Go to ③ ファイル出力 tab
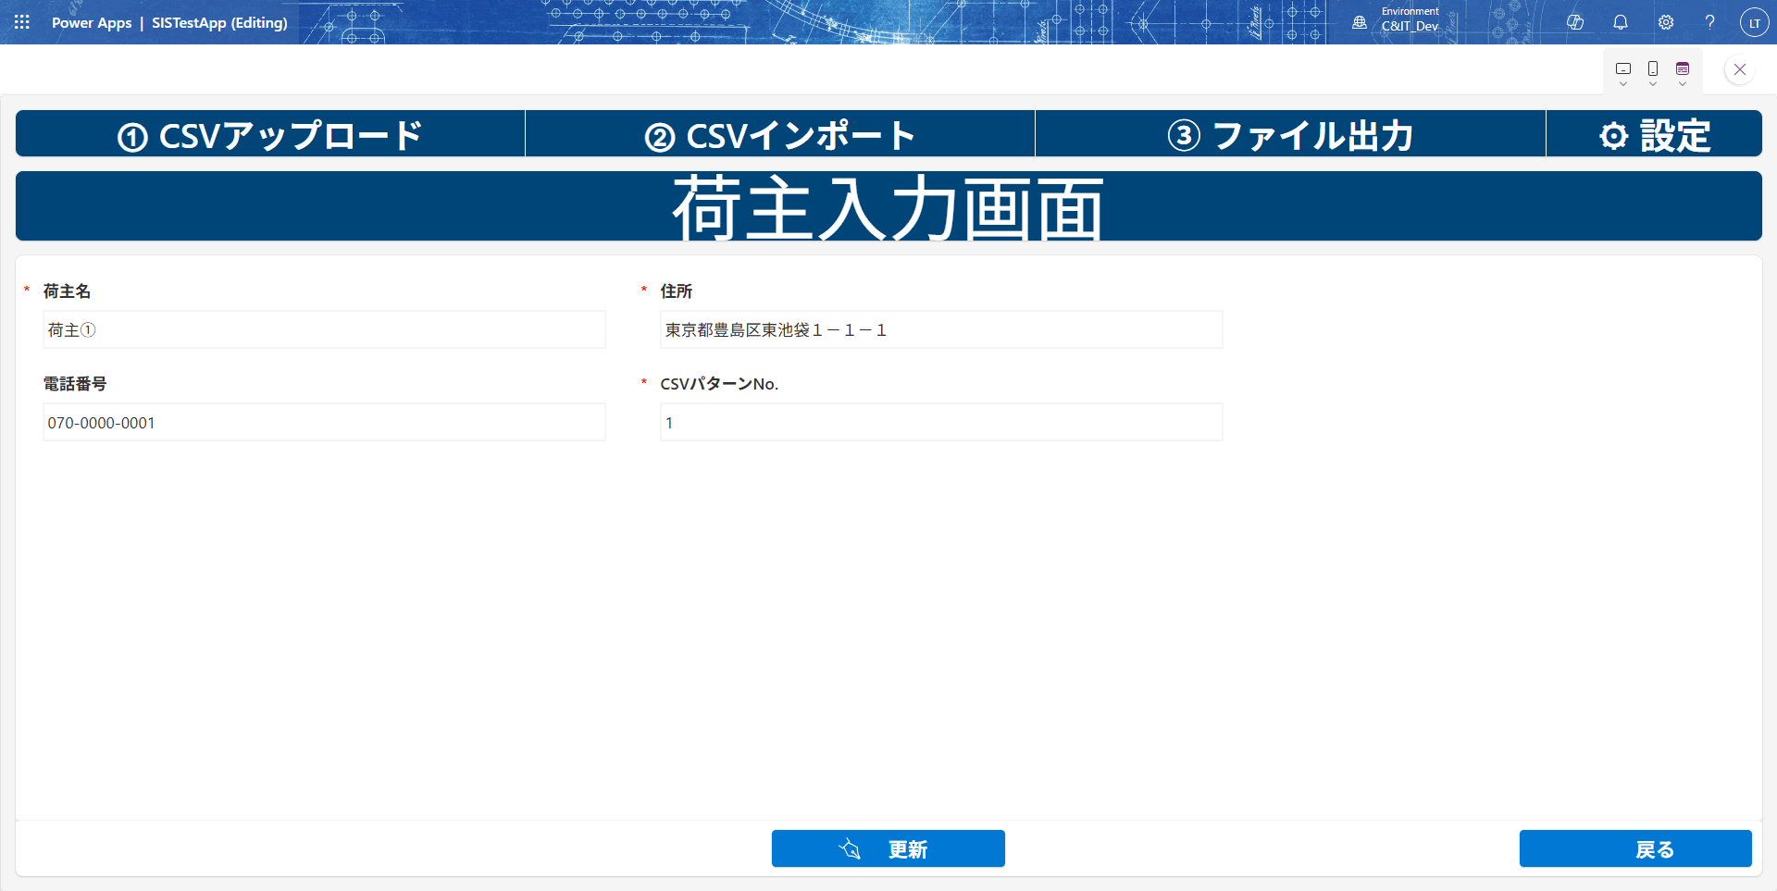 1290,135
